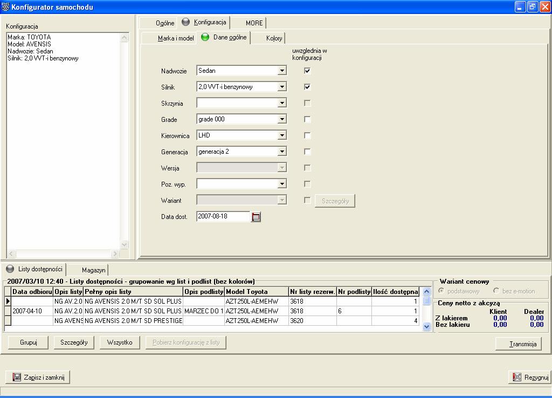Toggle Nadwozie include-in-configuration checkbox
The width and height of the screenshot is (552, 398).
[x=307, y=71]
